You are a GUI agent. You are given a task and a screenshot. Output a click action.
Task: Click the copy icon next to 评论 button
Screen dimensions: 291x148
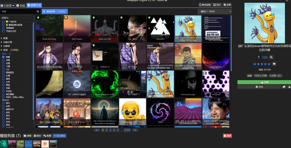coord(284,87)
